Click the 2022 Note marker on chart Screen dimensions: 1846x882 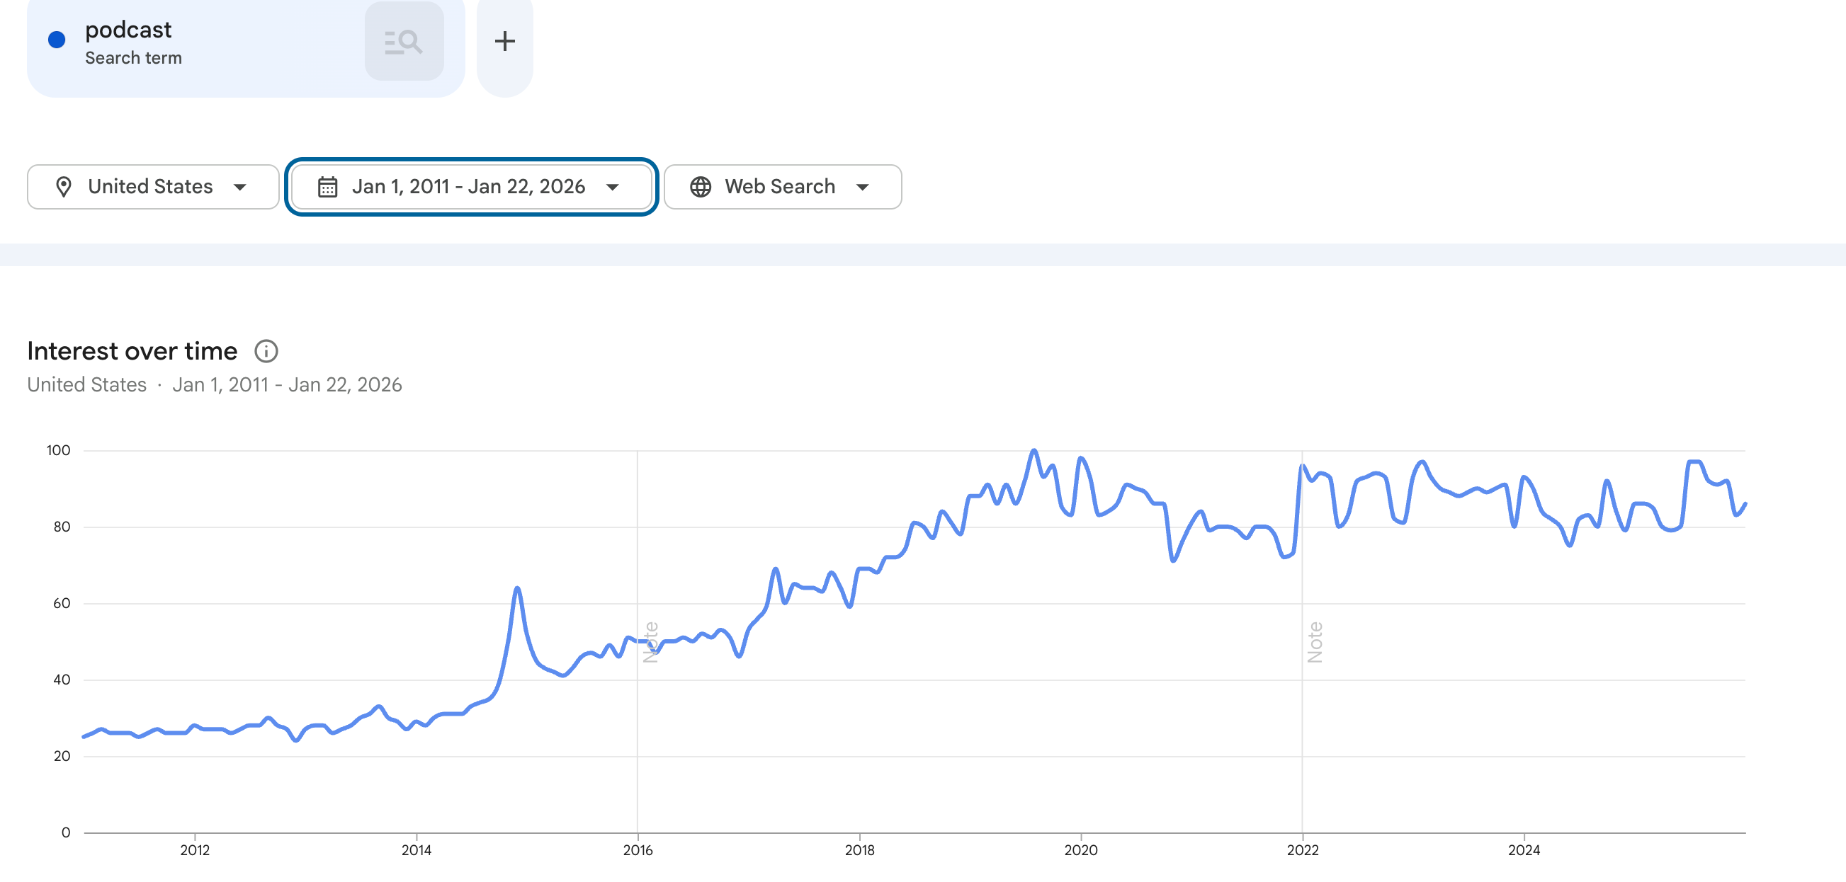point(1315,642)
